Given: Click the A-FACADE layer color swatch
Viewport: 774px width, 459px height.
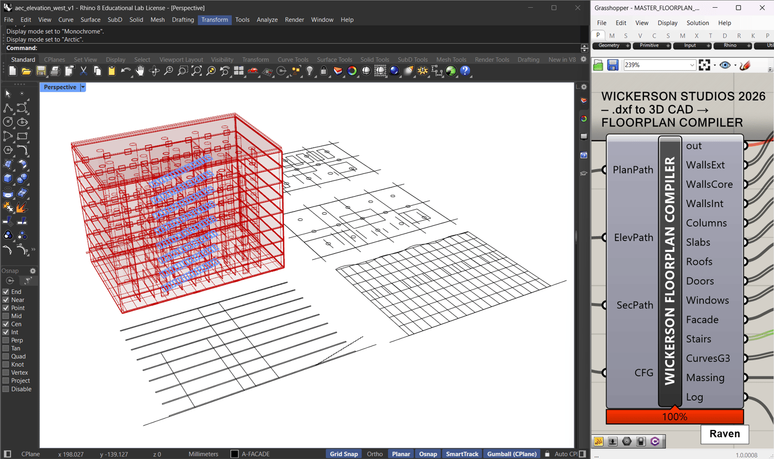Looking at the screenshot, I should point(234,454).
